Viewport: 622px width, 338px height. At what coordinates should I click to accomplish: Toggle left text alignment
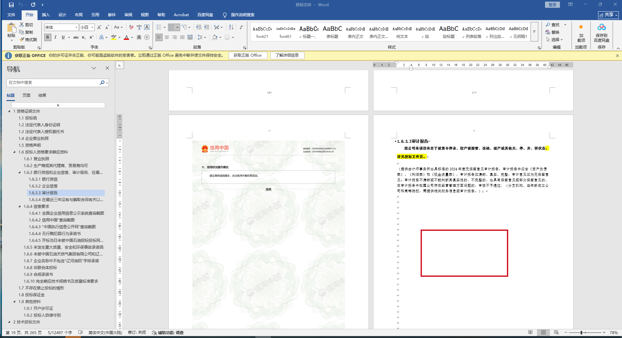159,38
